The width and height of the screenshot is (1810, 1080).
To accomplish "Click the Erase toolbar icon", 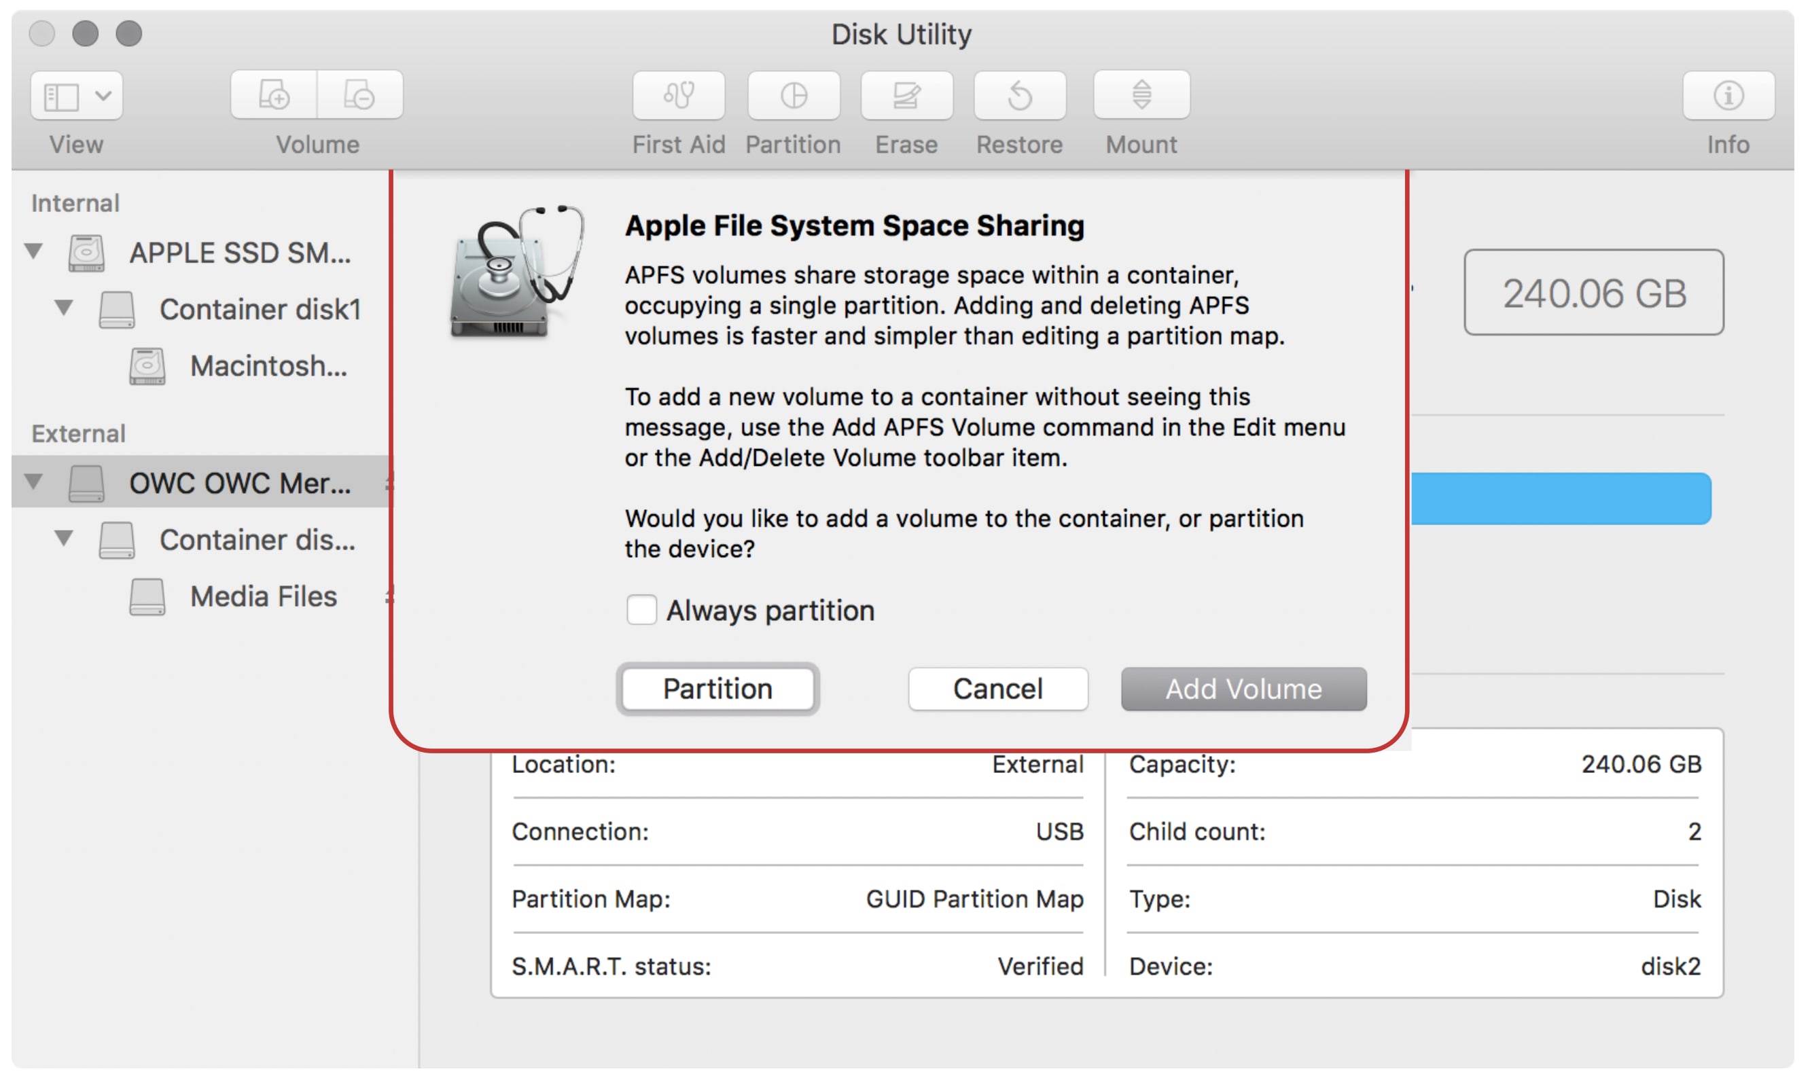I will pos(906,95).
